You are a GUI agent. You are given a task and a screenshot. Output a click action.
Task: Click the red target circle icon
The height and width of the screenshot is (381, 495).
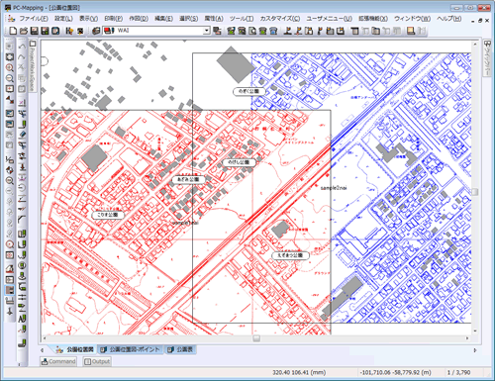click(x=10, y=244)
